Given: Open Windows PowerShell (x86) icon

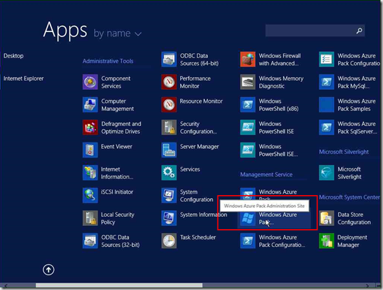Looking at the screenshot, I should [248, 105].
